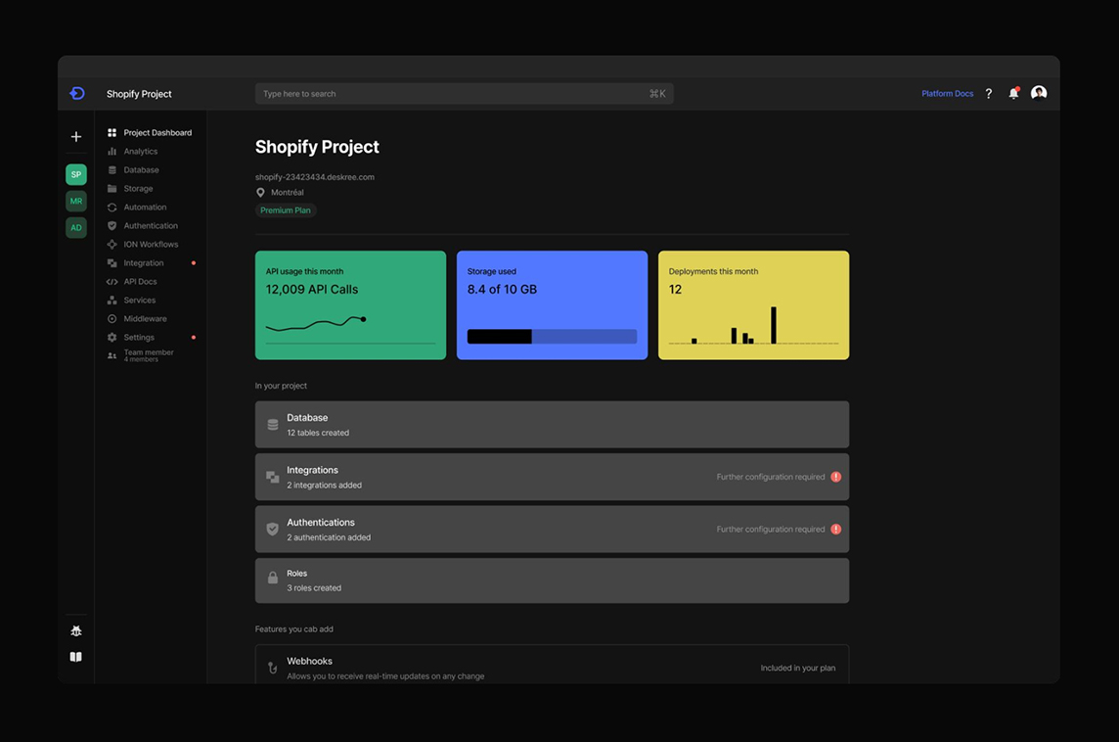
Task: Click the Deskree logo icon
Action: pos(77,94)
